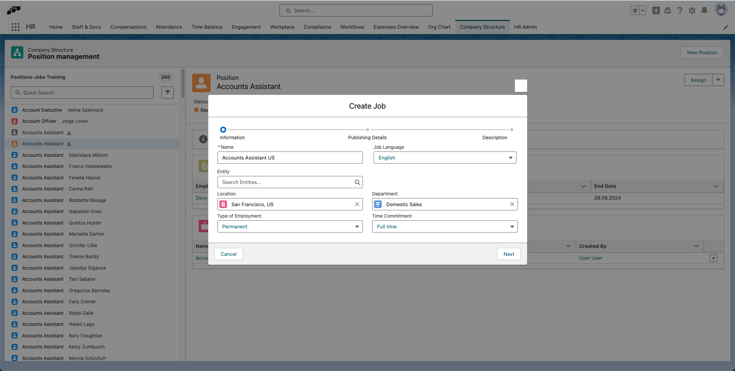
Task: Open the Time Commitment dropdown
Action: 512,226
